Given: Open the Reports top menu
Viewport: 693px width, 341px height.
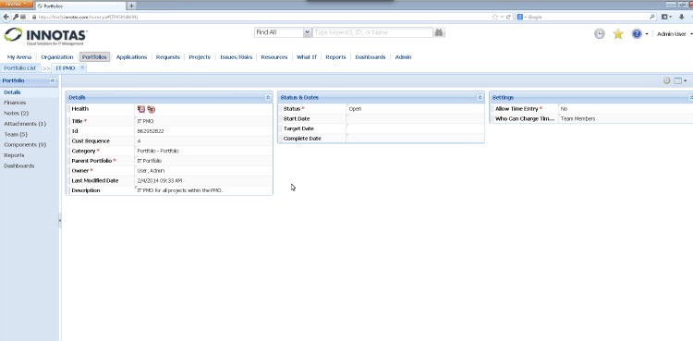Looking at the screenshot, I should coord(336,57).
